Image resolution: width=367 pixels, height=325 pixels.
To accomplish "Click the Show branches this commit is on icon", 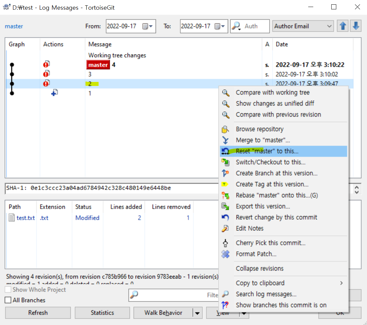I will (x=225, y=305).
